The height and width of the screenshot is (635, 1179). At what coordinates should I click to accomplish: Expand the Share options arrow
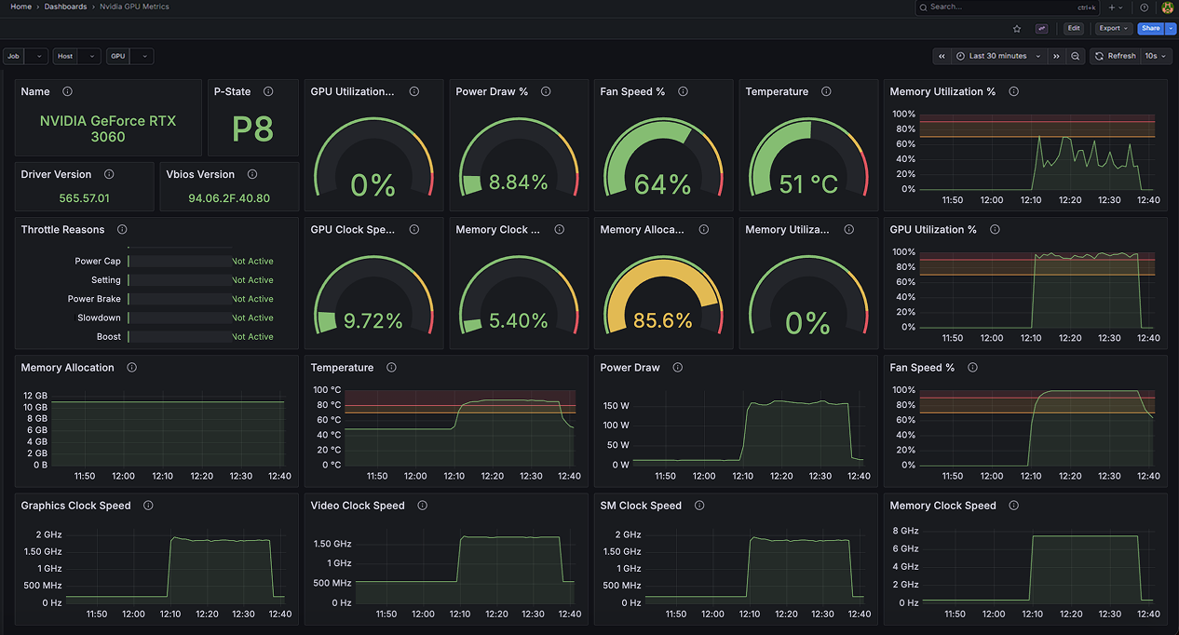[1172, 29]
